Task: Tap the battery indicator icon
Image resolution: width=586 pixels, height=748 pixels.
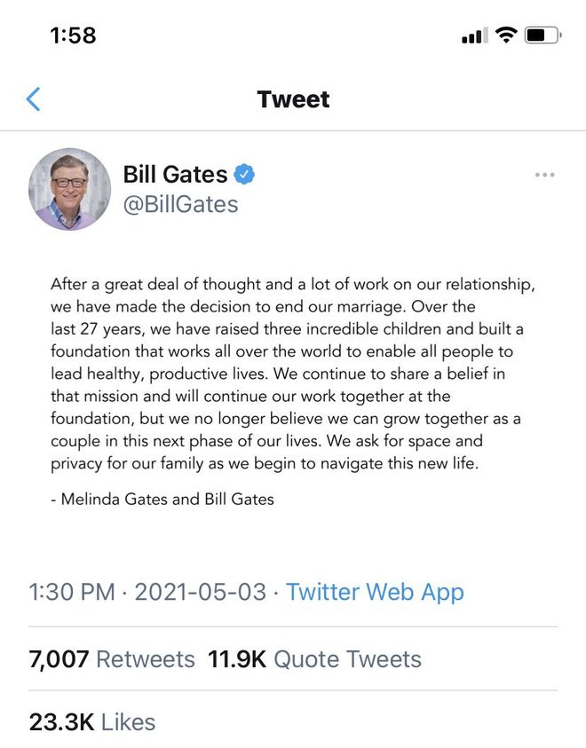Action: tap(541, 34)
